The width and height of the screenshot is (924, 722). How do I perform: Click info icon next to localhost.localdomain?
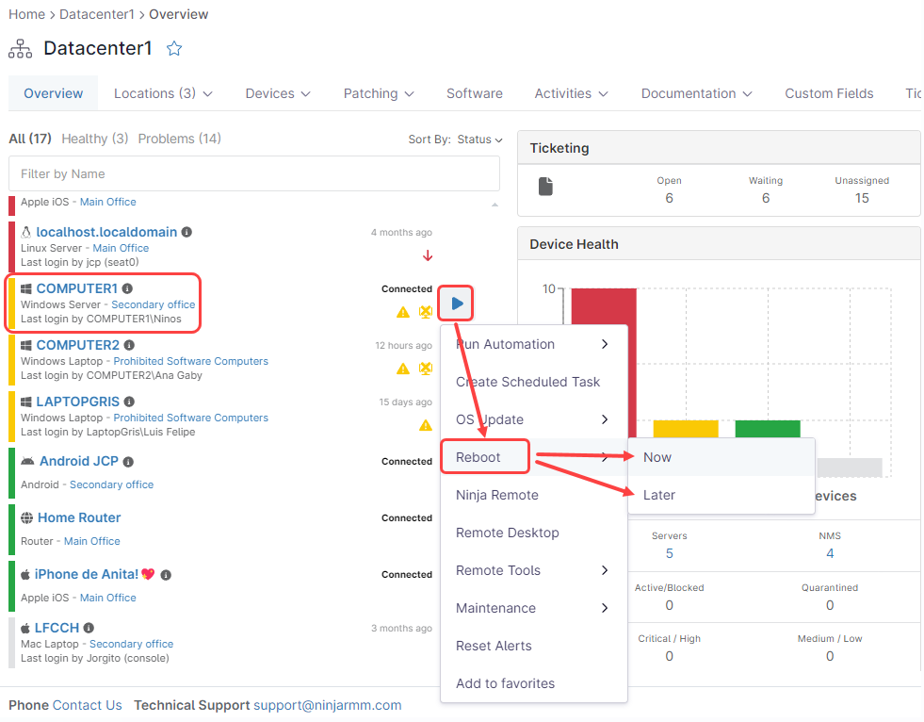pyautogui.click(x=186, y=232)
